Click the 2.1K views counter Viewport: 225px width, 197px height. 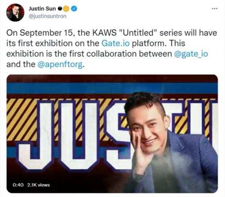tap(38, 185)
